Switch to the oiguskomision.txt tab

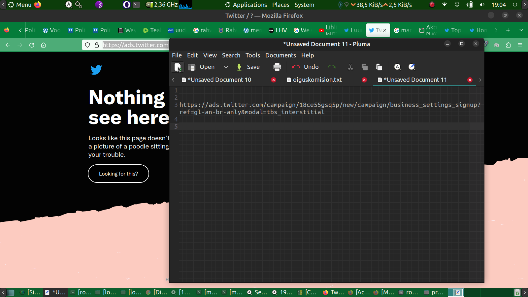click(317, 80)
